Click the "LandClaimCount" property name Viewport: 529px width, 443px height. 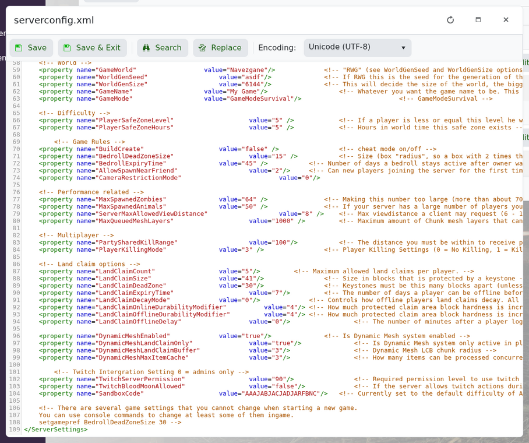coord(125,271)
